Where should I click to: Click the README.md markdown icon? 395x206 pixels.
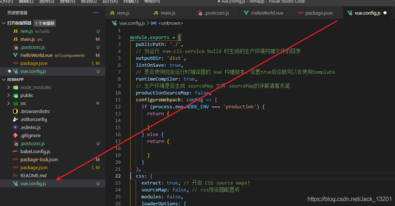pyautogui.click(x=15, y=175)
